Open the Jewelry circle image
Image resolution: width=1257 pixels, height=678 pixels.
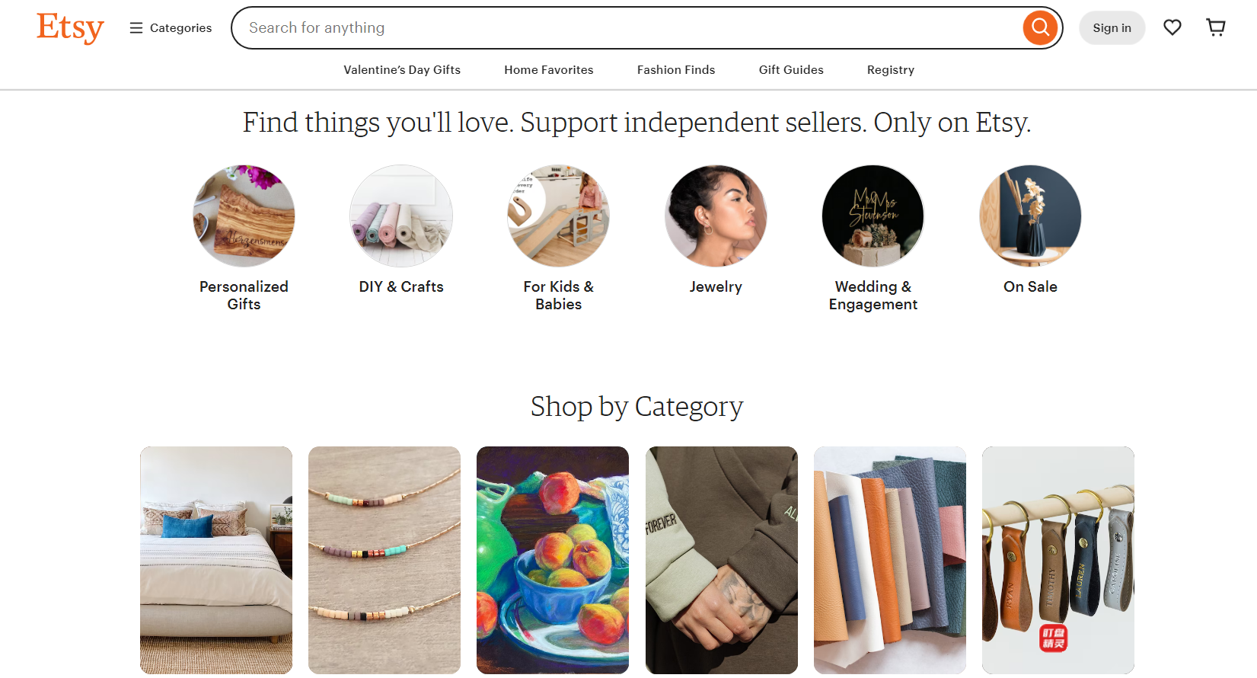tap(716, 216)
